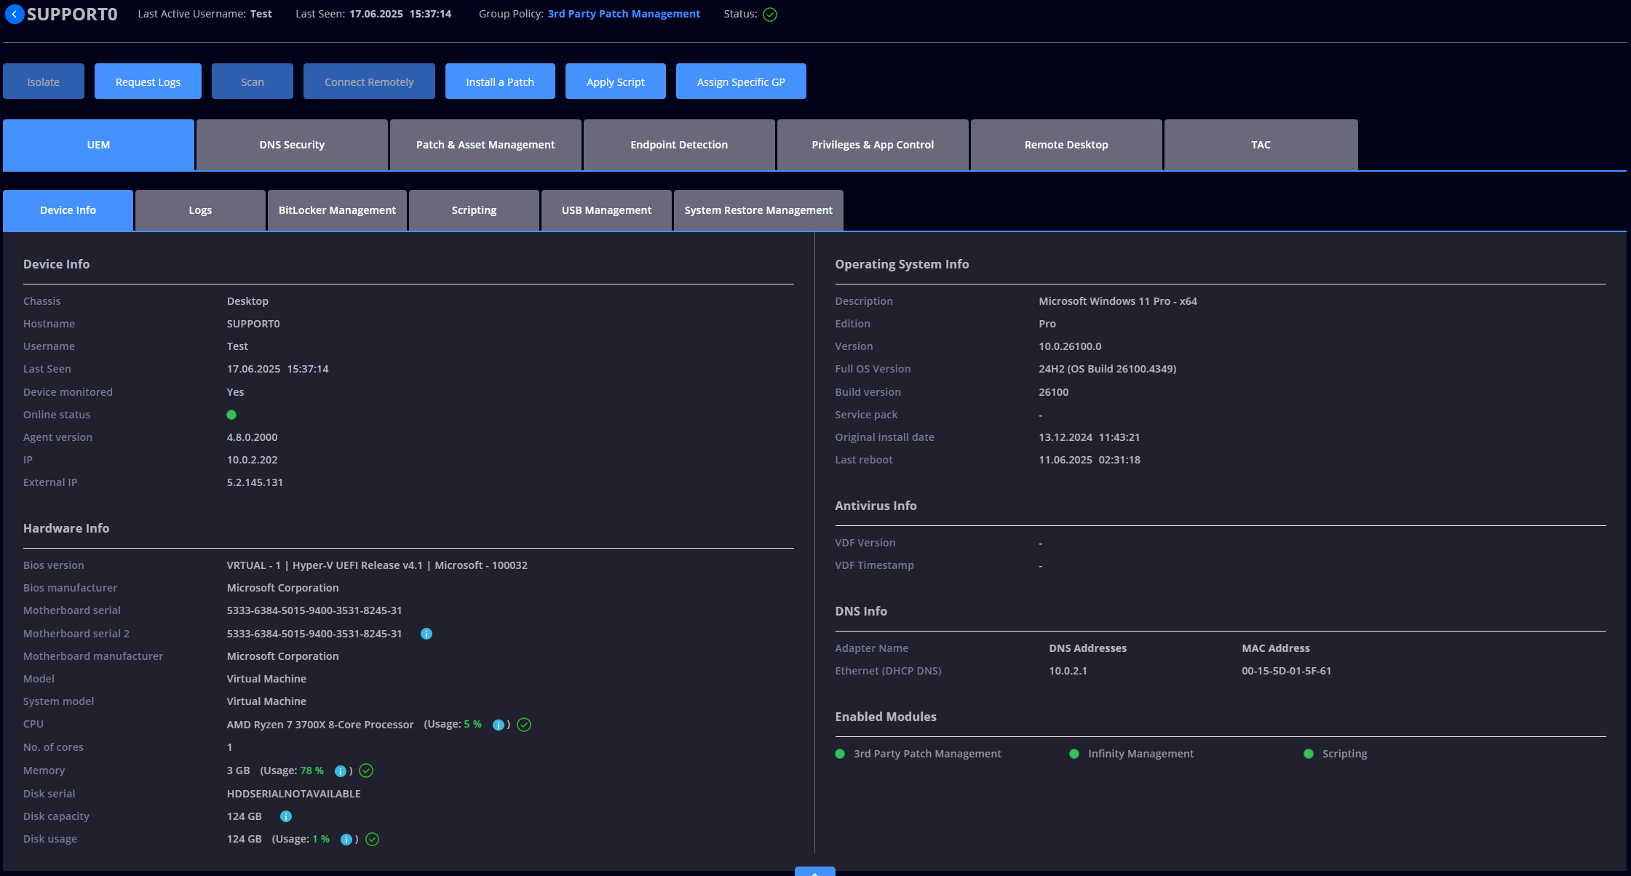
Task: Click the green check icon in Memory row
Action: point(366,771)
